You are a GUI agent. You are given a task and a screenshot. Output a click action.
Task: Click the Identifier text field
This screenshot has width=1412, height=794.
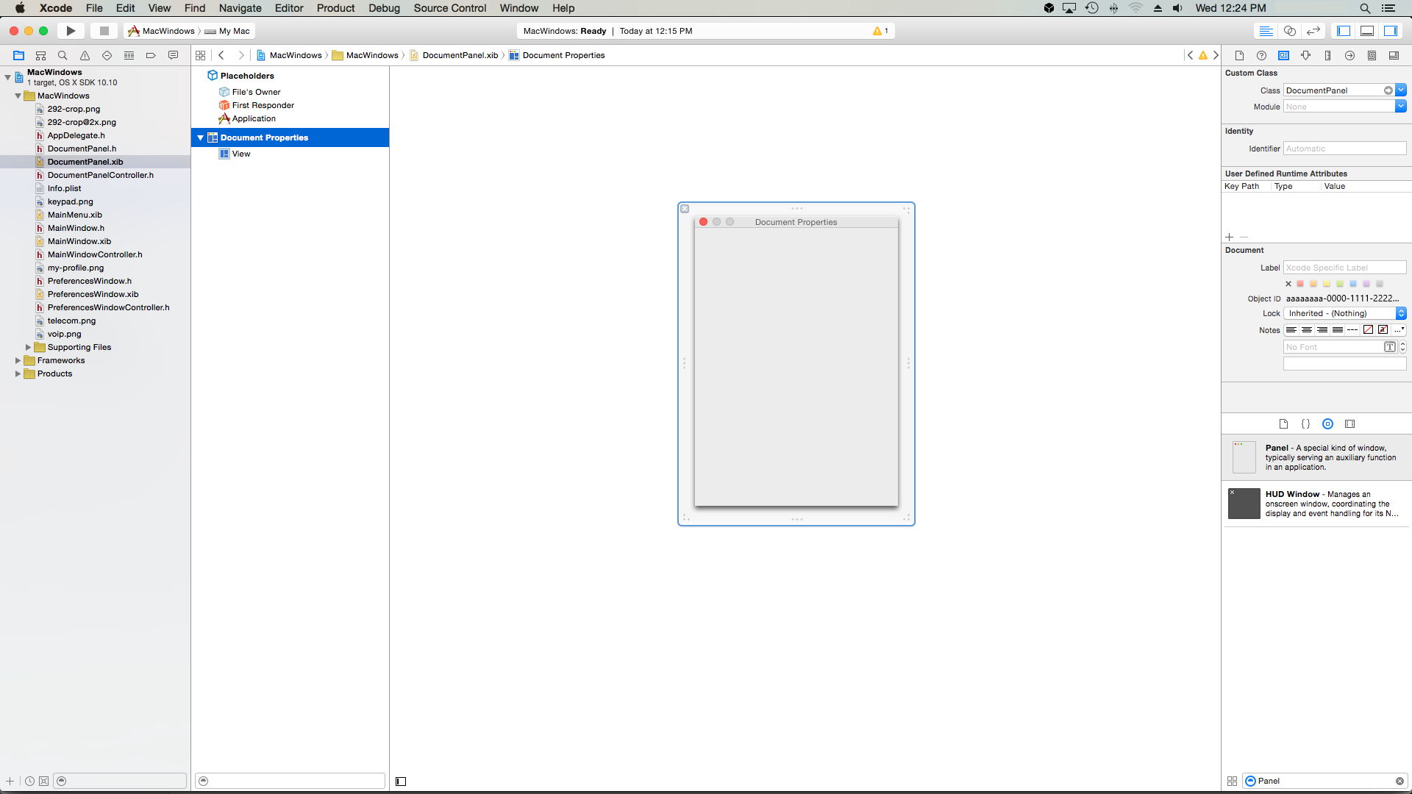pyautogui.click(x=1344, y=149)
